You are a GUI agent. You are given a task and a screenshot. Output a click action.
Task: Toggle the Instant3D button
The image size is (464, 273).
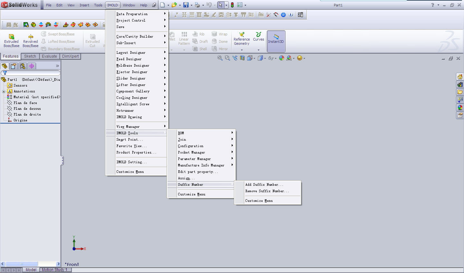[276, 41]
